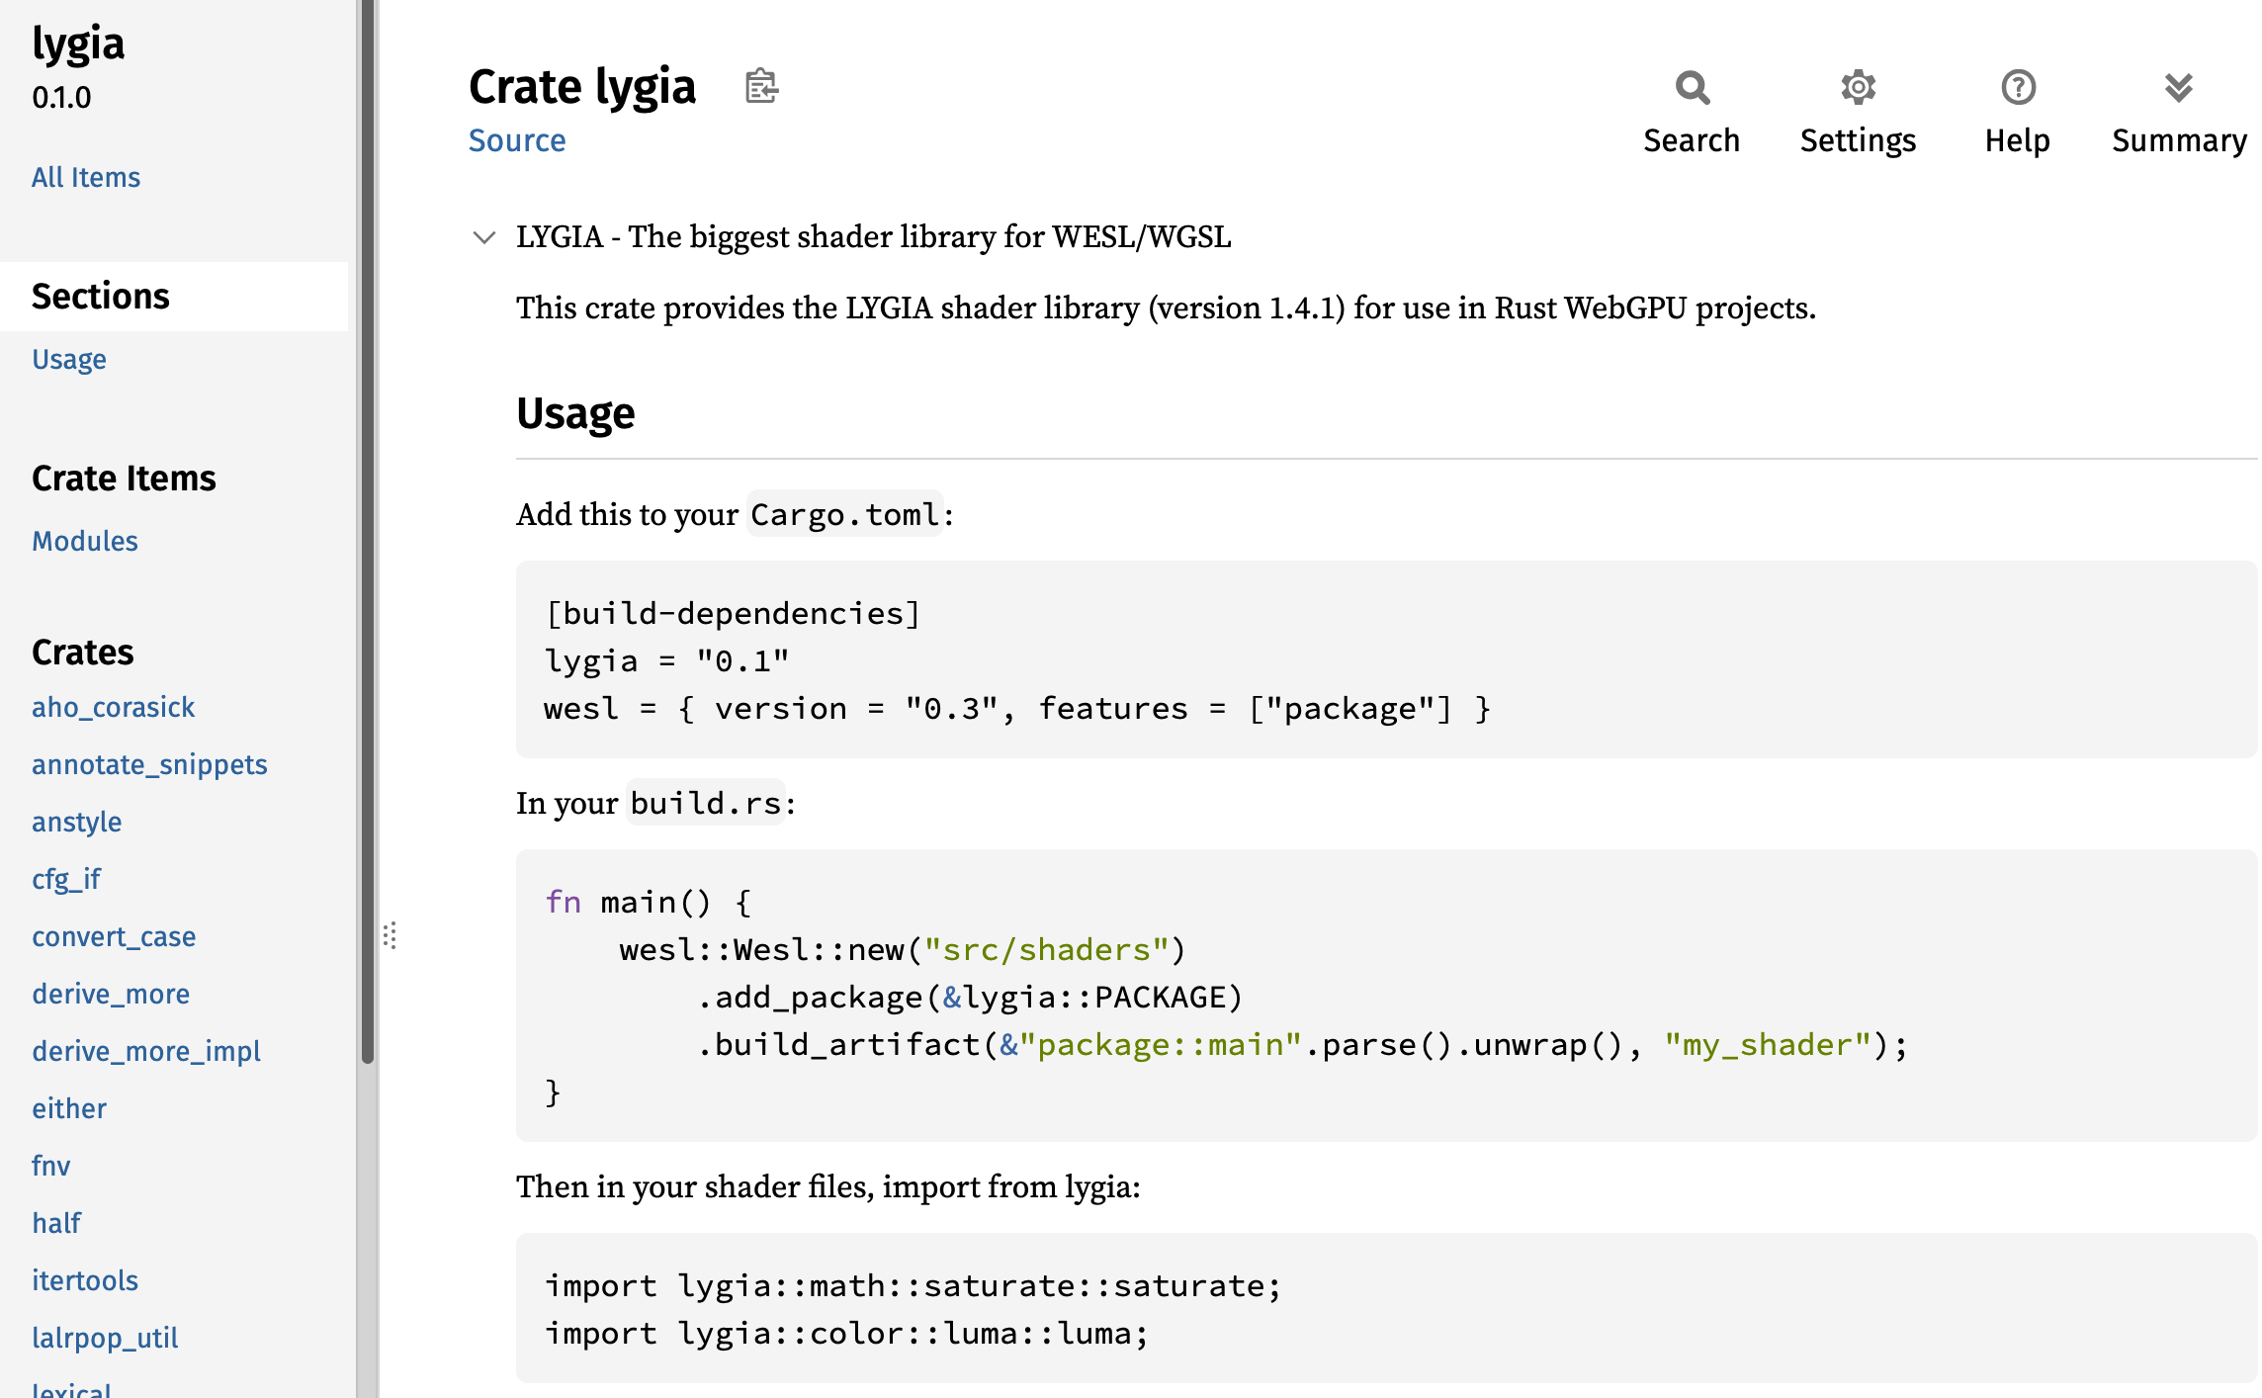
Task: Open Help with the question mark icon
Action: click(2017, 88)
